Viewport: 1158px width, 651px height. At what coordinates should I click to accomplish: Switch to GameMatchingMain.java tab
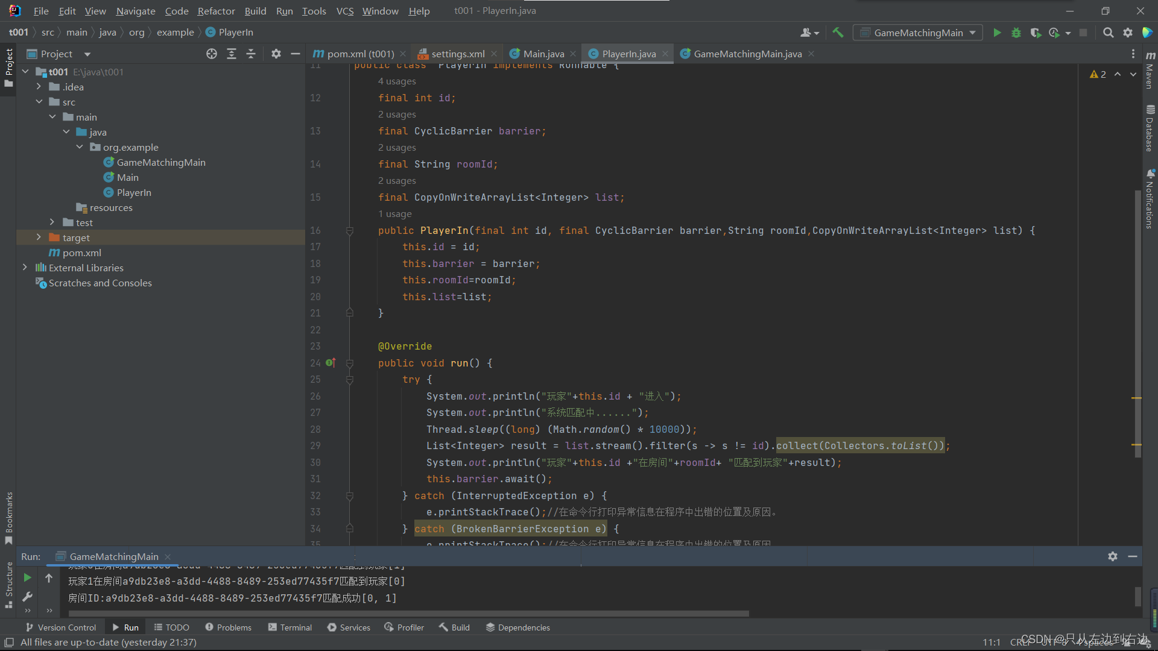pos(747,54)
